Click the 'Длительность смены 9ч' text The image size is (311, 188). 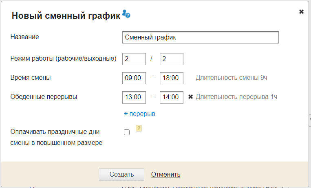232,78
